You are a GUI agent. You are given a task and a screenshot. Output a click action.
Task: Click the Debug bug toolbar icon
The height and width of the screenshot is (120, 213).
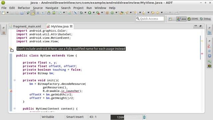(81, 13)
